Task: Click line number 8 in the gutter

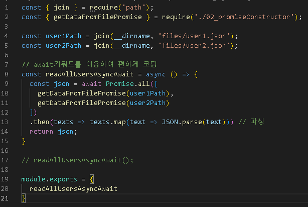Action: (x=7, y=74)
